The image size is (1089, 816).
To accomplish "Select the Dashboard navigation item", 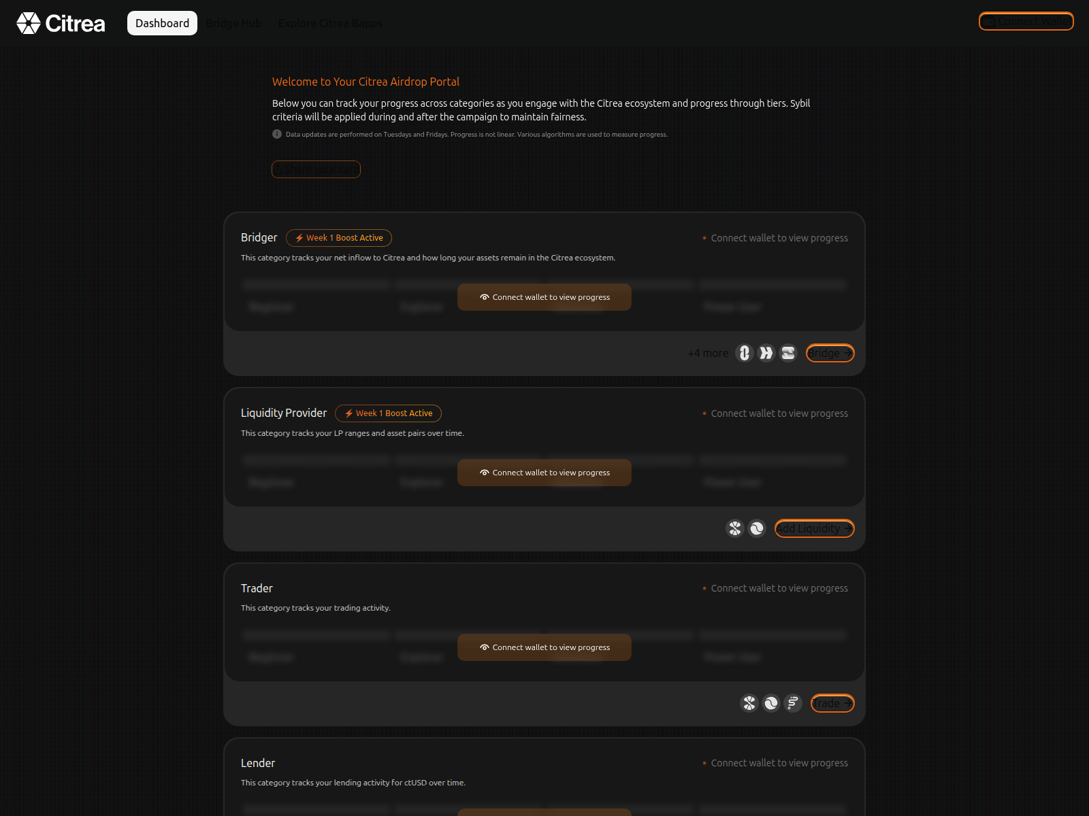I will pos(162,22).
